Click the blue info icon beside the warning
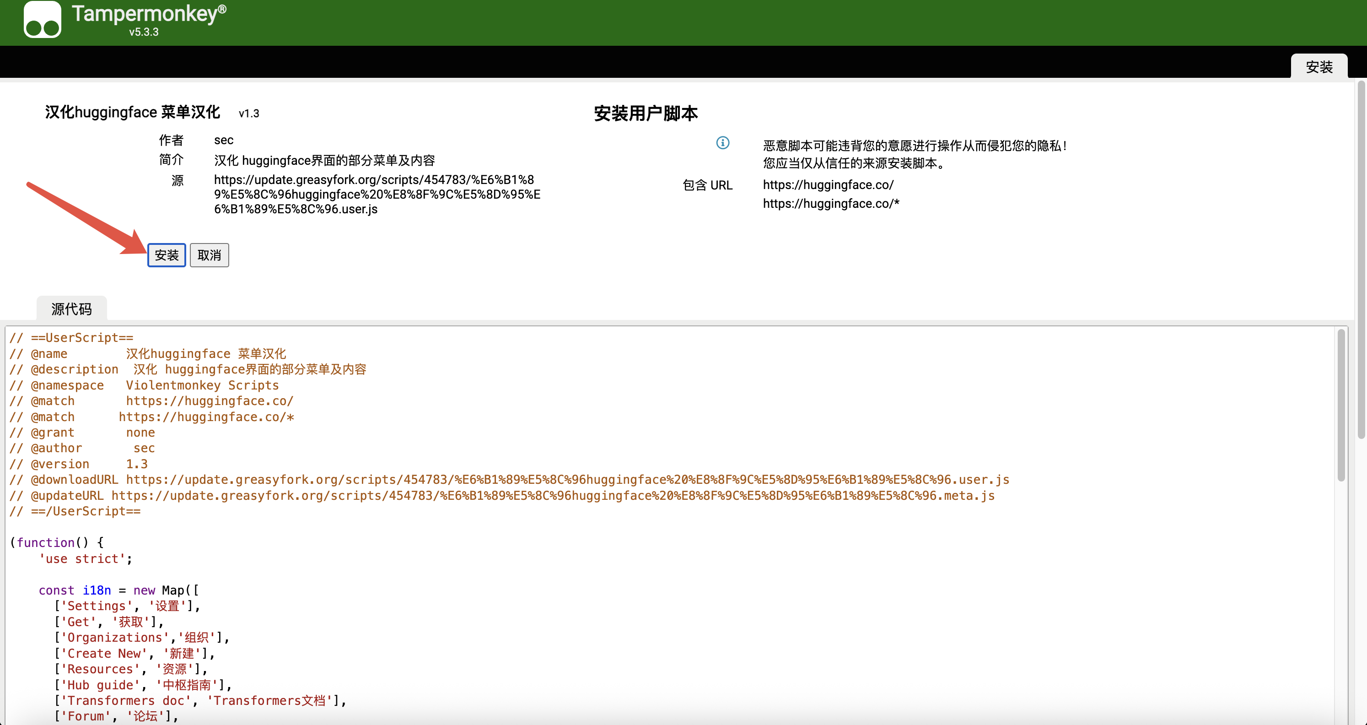Viewport: 1367px width, 725px height. 723,143
